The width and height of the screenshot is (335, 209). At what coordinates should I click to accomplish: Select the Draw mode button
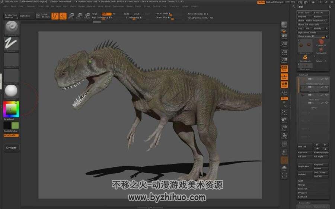point(63,16)
